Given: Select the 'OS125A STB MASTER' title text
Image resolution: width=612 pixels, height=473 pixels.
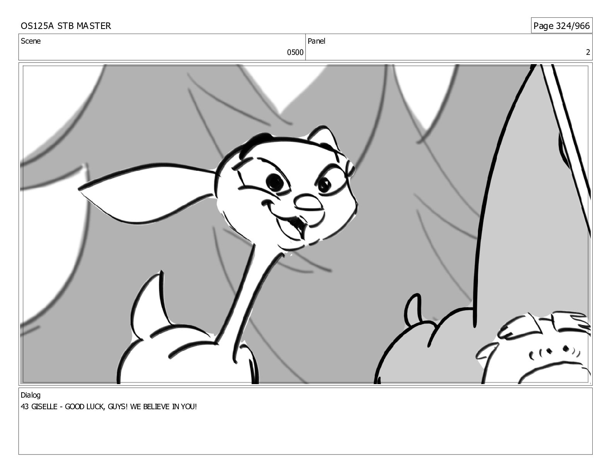Looking at the screenshot, I should [x=66, y=26].
